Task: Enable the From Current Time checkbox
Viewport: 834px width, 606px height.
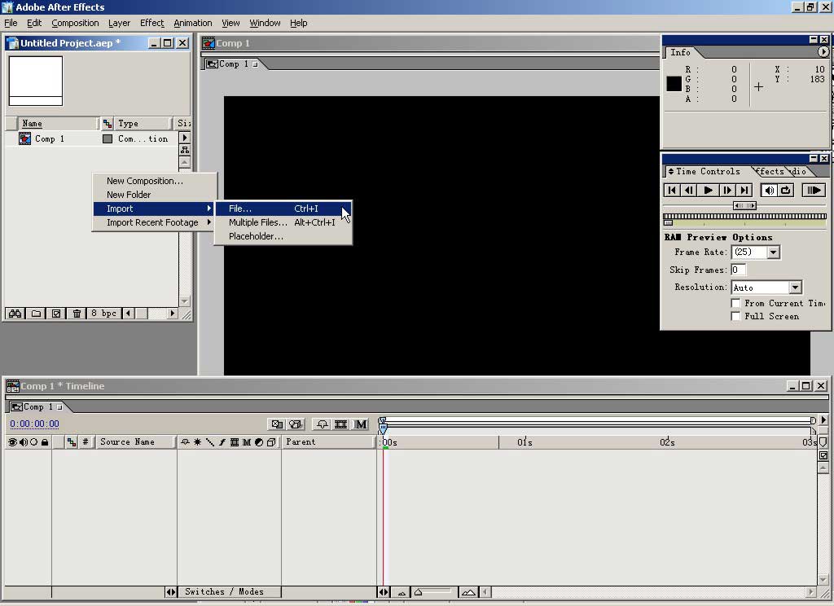Action: pyautogui.click(x=736, y=303)
